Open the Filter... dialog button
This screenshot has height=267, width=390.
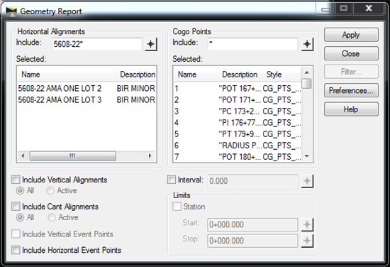pos(351,72)
